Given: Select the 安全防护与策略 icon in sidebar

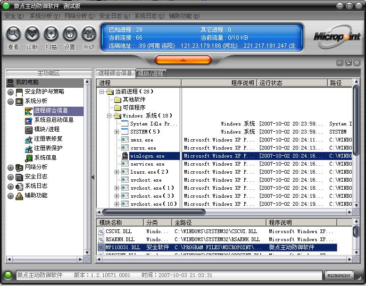Looking at the screenshot, I should [x=19, y=92].
